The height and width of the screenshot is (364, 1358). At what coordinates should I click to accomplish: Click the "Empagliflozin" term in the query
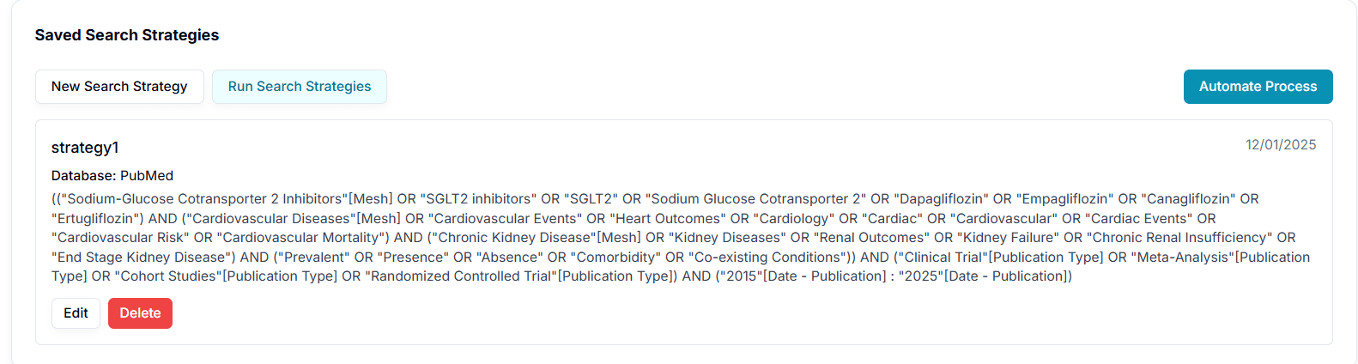(x=1064, y=199)
